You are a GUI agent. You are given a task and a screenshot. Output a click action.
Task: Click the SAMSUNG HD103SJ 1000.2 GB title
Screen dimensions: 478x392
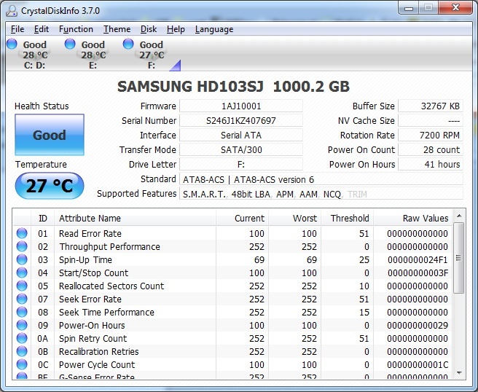233,87
